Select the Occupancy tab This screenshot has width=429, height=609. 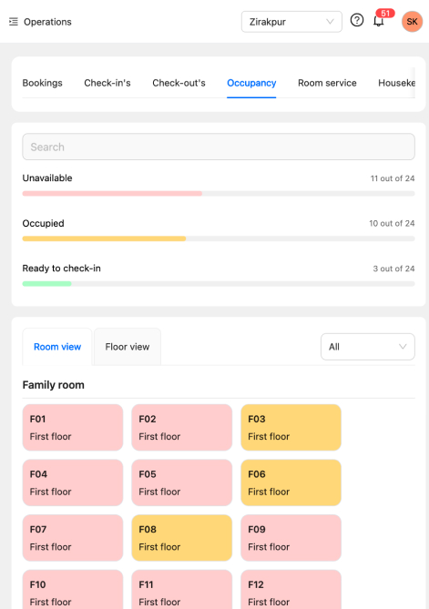(251, 83)
